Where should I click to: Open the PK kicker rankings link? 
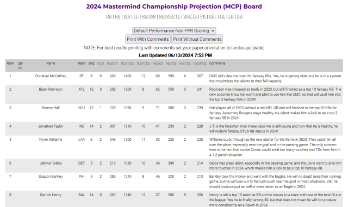pos(203,16)
